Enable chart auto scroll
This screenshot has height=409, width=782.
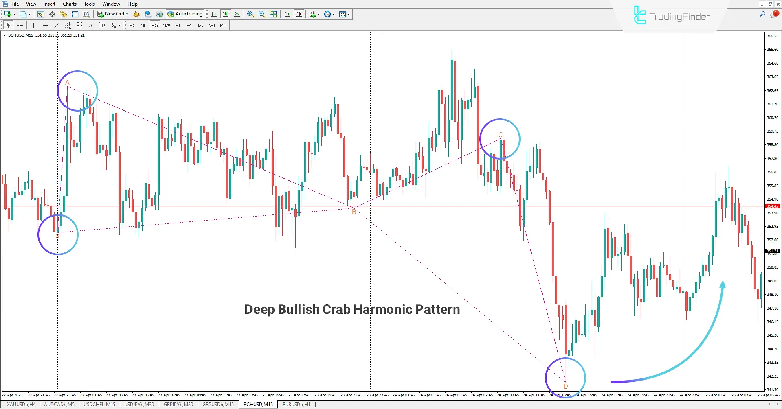click(287, 14)
